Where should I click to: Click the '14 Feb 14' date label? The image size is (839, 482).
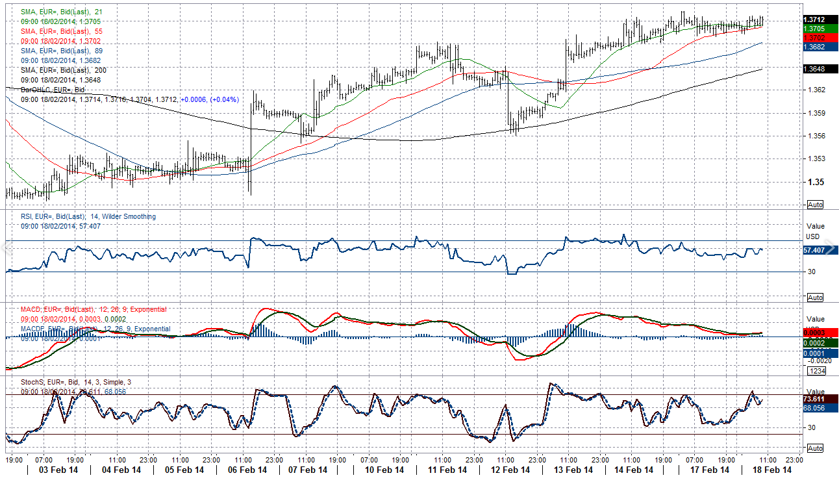click(634, 470)
